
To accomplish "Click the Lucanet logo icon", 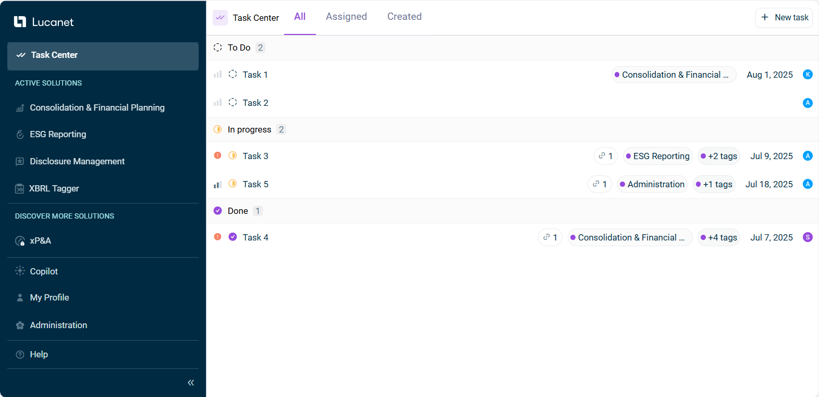I will (x=20, y=22).
